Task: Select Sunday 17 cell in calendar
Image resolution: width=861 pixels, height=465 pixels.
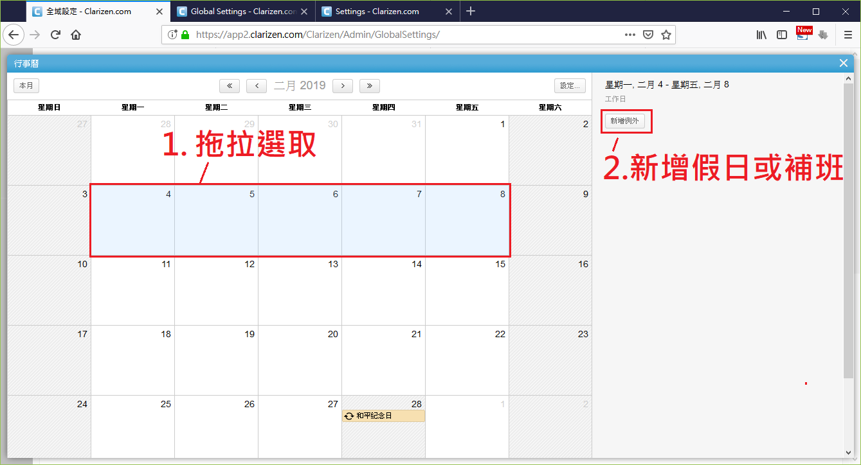Action: point(49,360)
